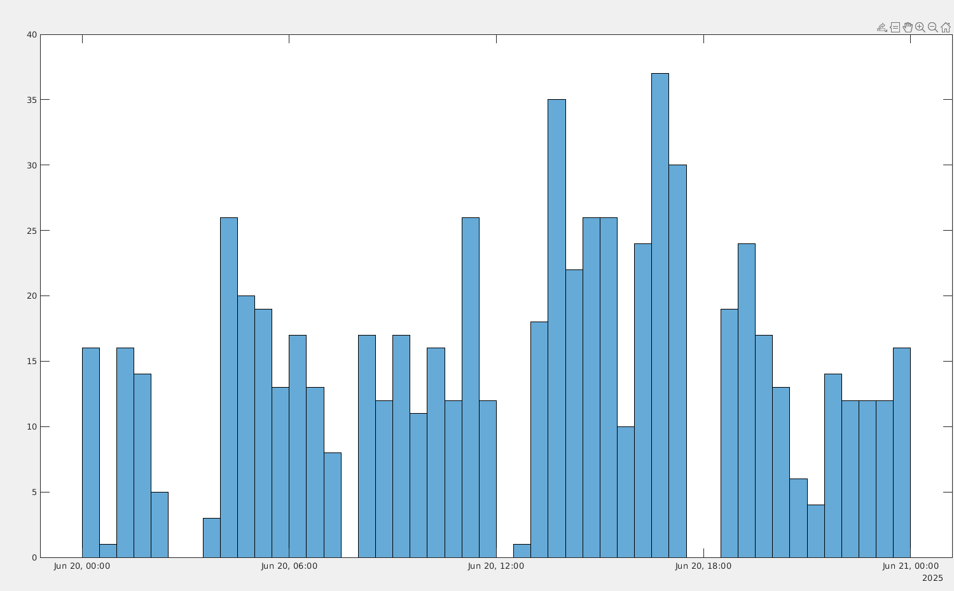This screenshot has height=591, width=954.
Task: Click the y-axis tick label 15
Action: pyautogui.click(x=32, y=362)
